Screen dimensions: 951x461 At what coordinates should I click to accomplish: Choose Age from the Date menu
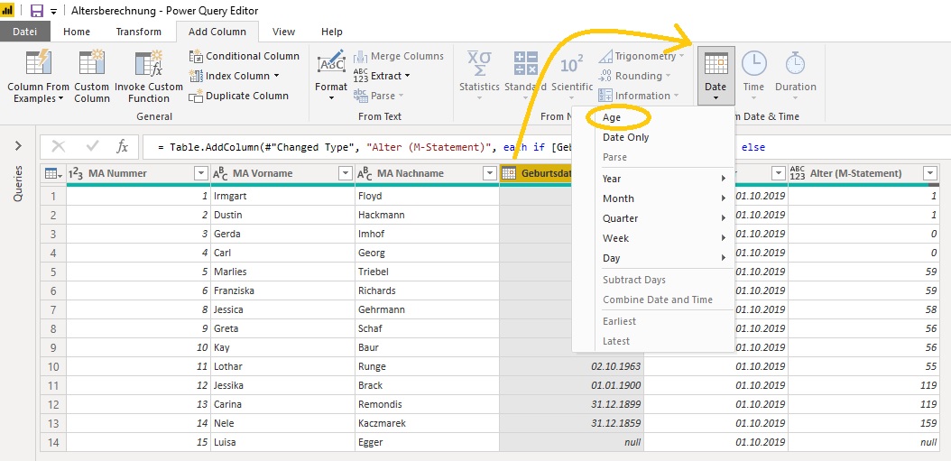(612, 117)
